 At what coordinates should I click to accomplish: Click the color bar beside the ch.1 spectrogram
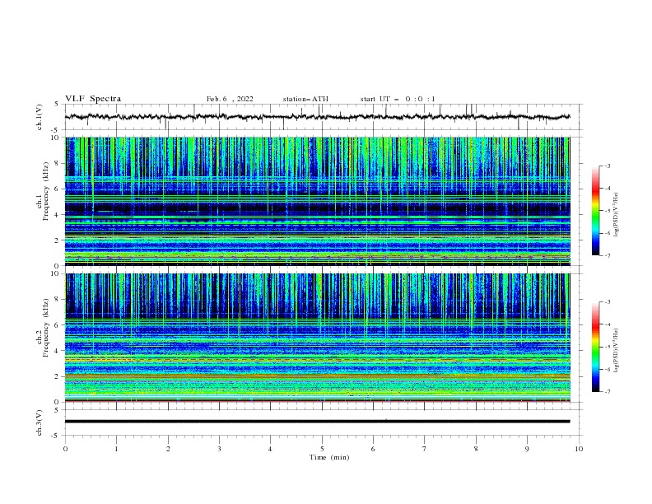[x=595, y=211]
